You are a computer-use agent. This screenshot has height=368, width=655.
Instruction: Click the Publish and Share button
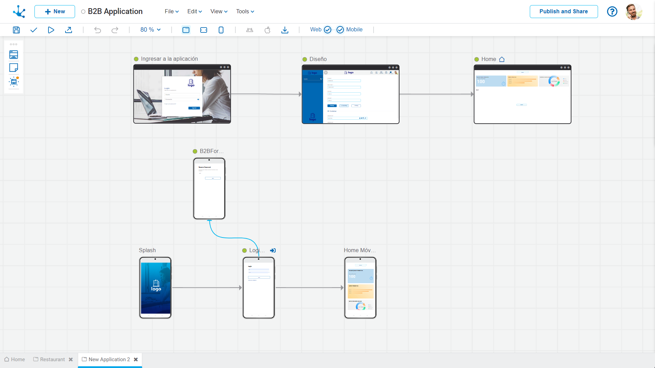pos(564,12)
